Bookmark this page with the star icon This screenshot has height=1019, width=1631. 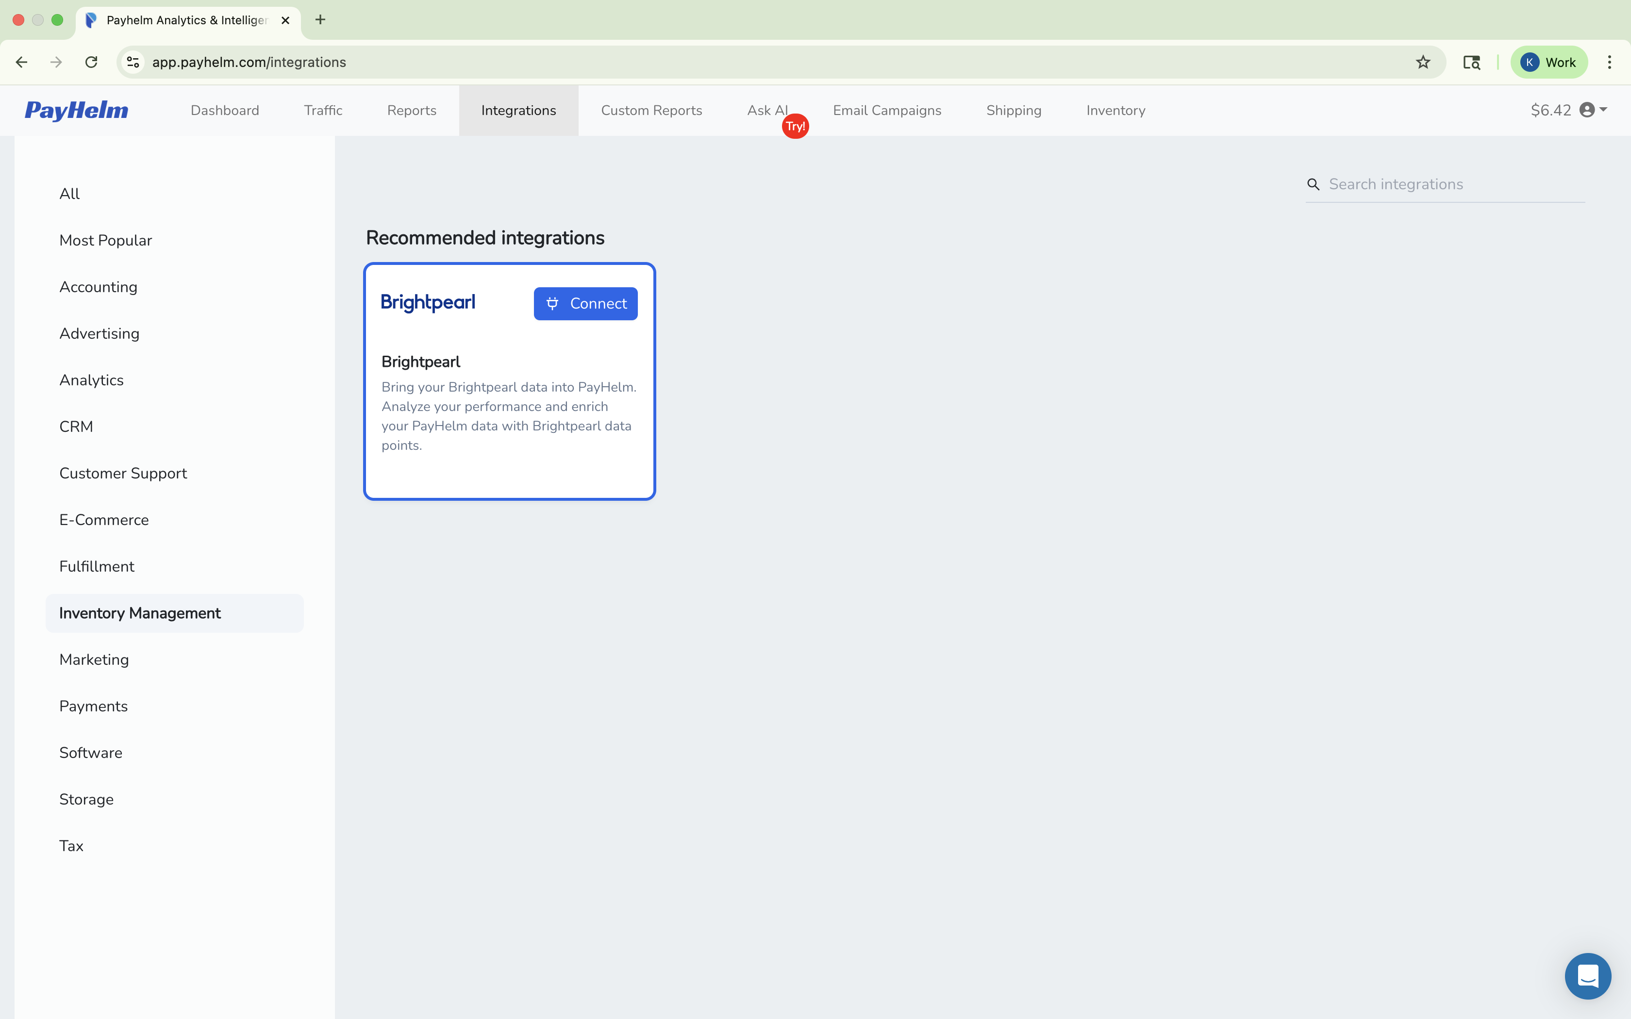tap(1423, 62)
